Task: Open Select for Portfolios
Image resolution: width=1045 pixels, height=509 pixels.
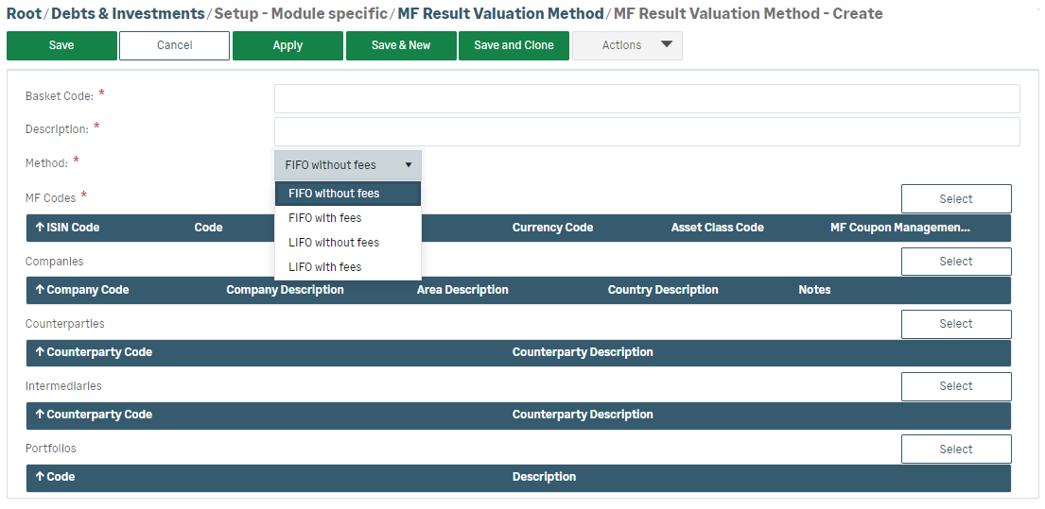Action: tap(955, 450)
